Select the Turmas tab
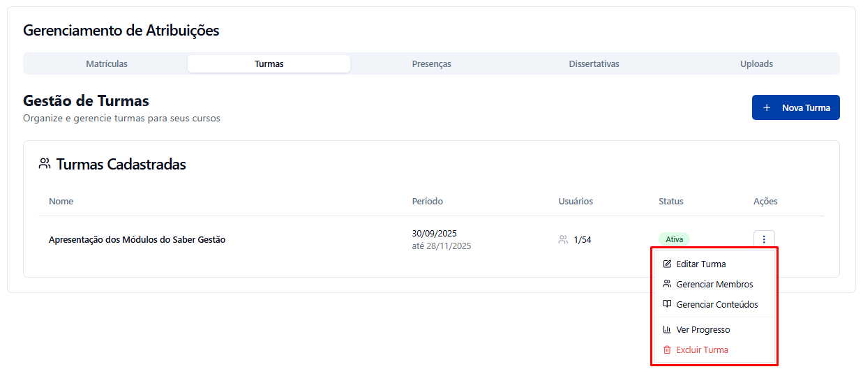 pos(269,63)
